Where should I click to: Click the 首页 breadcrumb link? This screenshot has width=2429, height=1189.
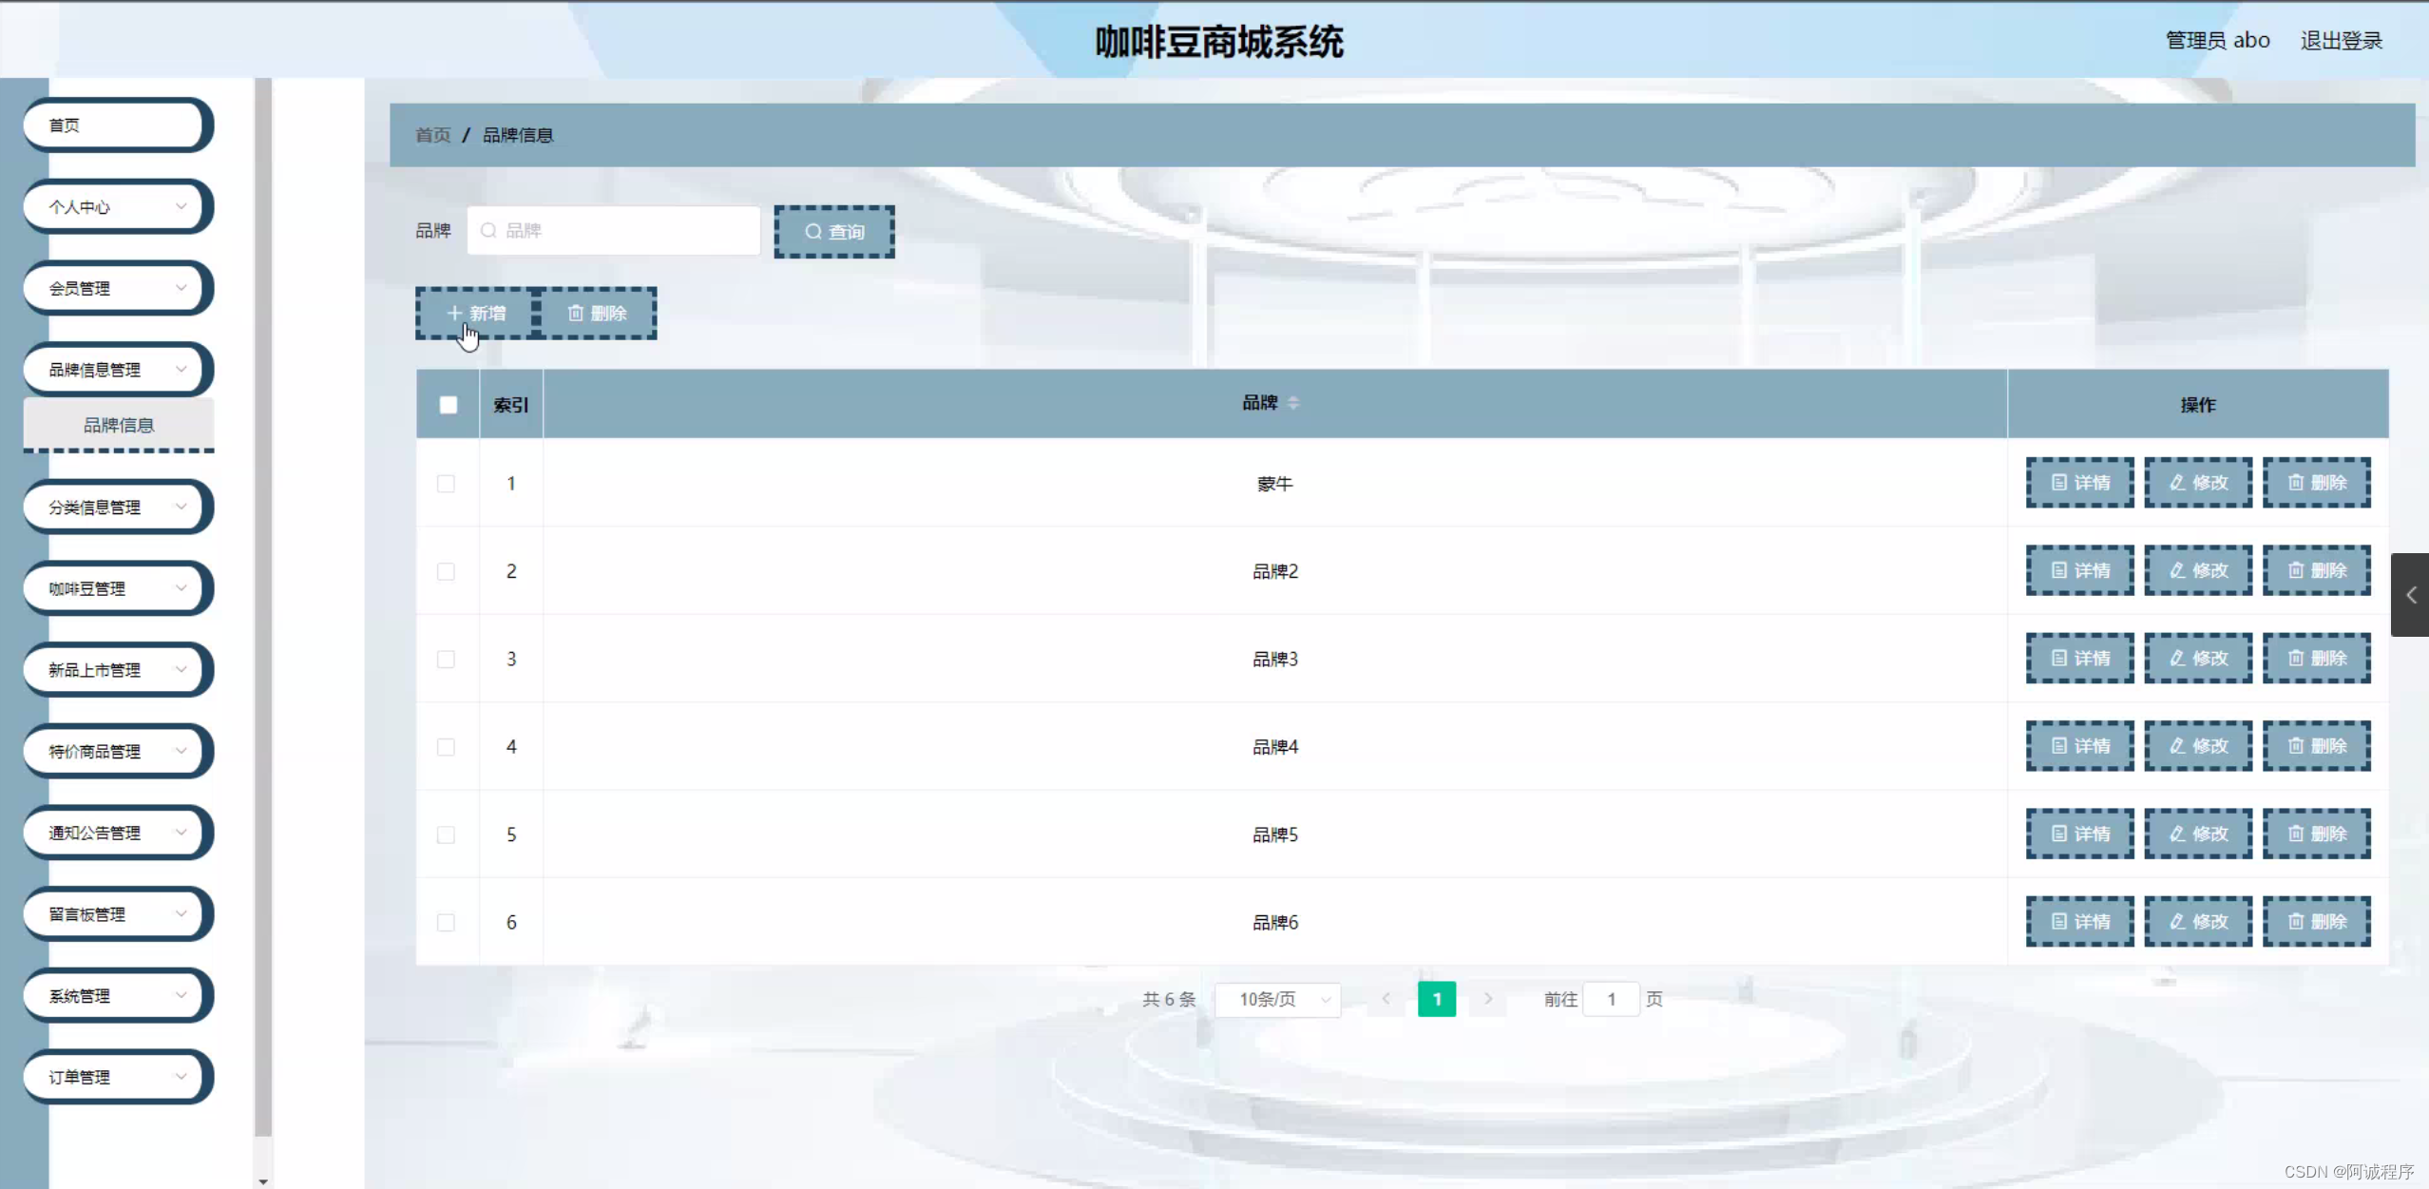click(432, 135)
